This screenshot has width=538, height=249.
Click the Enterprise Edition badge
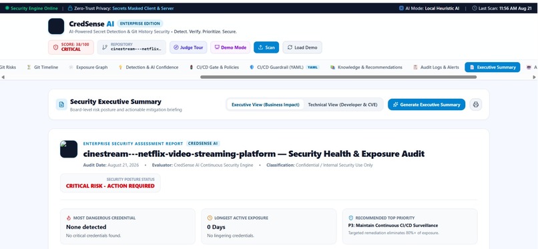pyautogui.click(x=140, y=23)
